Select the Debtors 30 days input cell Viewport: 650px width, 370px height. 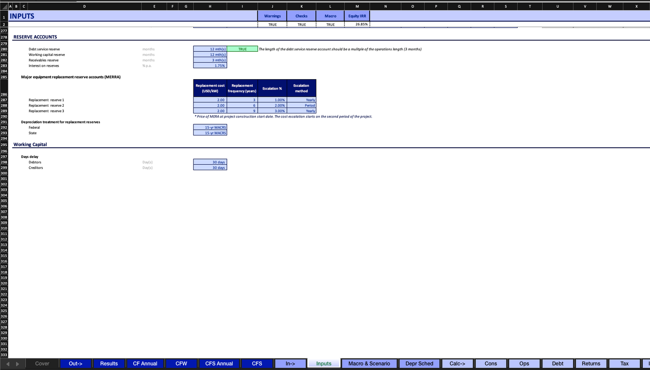coord(210,162)
